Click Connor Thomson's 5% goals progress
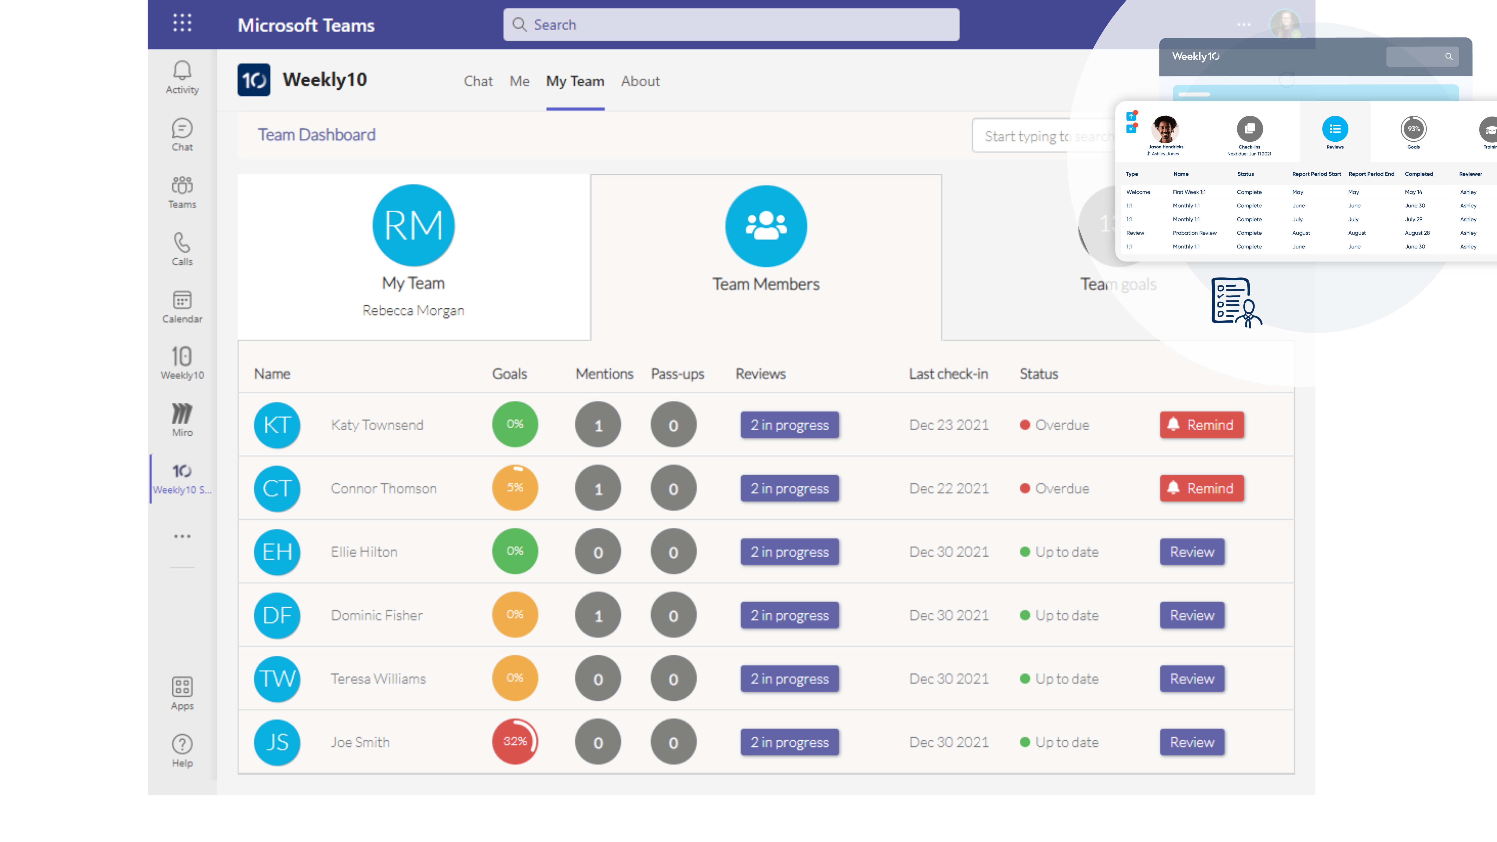Image resolution: width=1497 pixels, height=842 pixels. 515,488
